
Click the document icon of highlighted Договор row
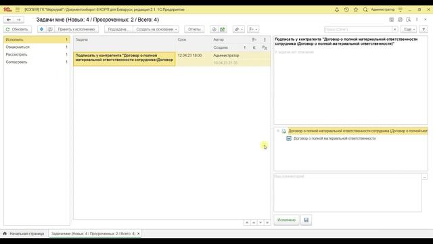point(283,131)
